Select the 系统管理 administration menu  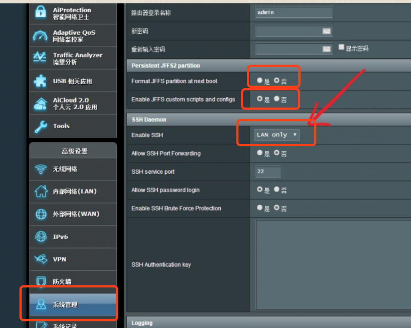[x=65, y=305]
